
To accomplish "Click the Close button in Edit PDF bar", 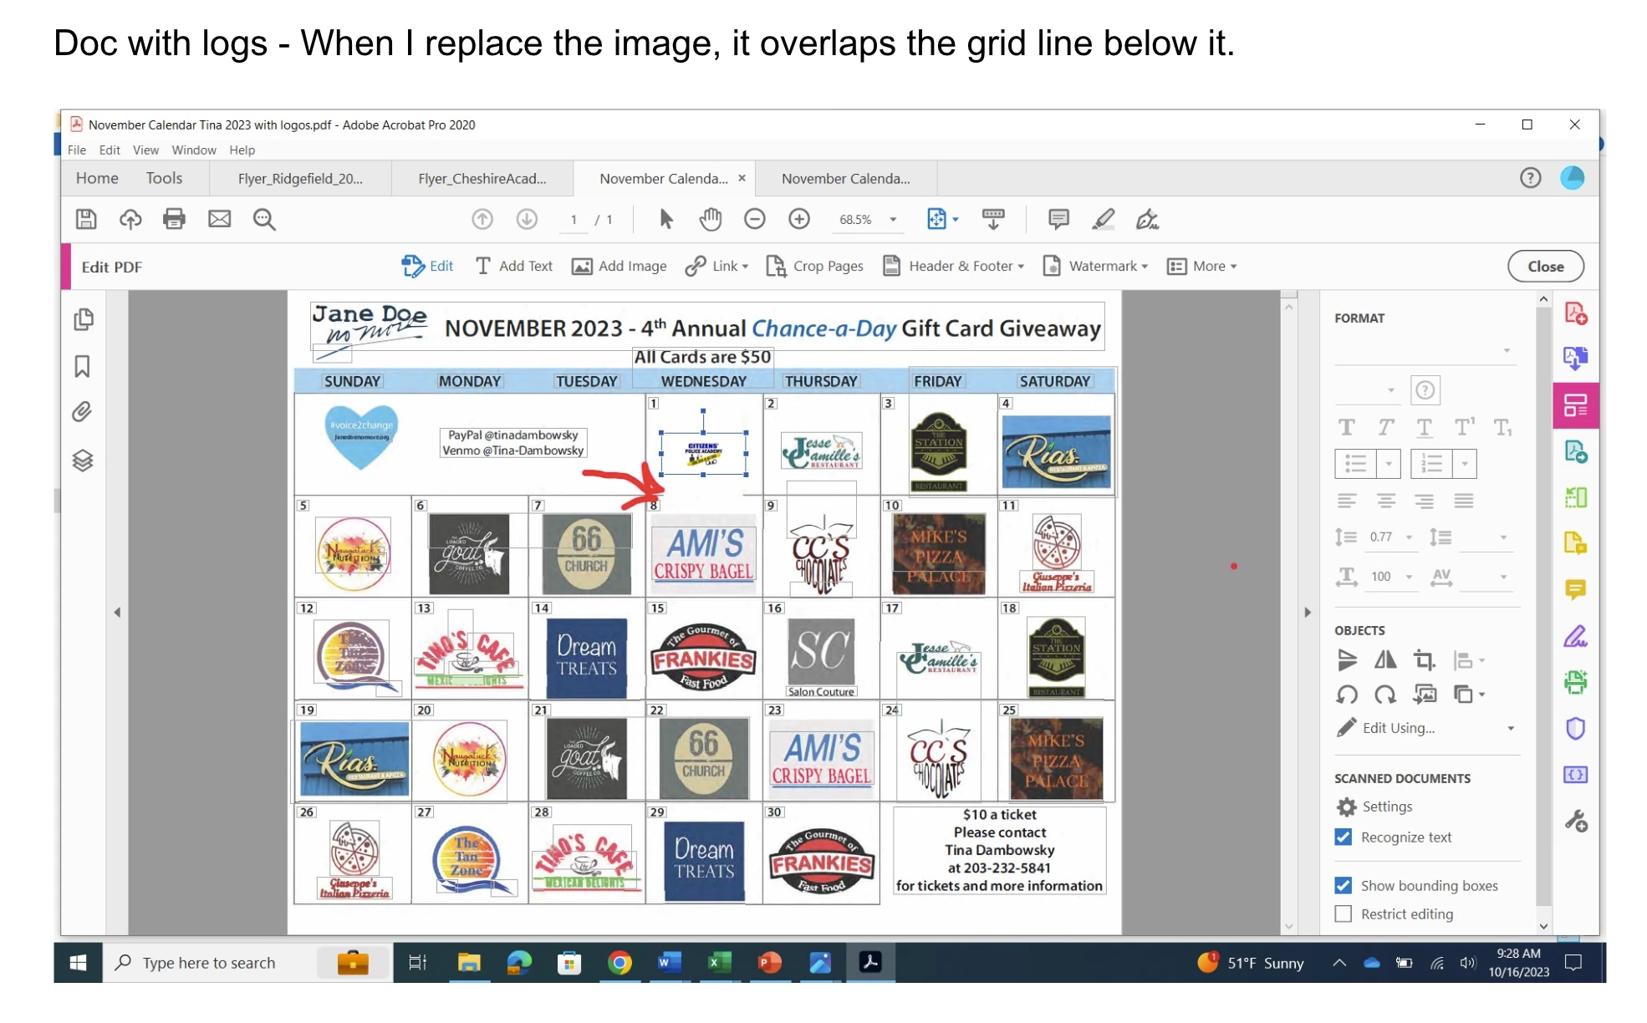I will (x=1545, y=267).
